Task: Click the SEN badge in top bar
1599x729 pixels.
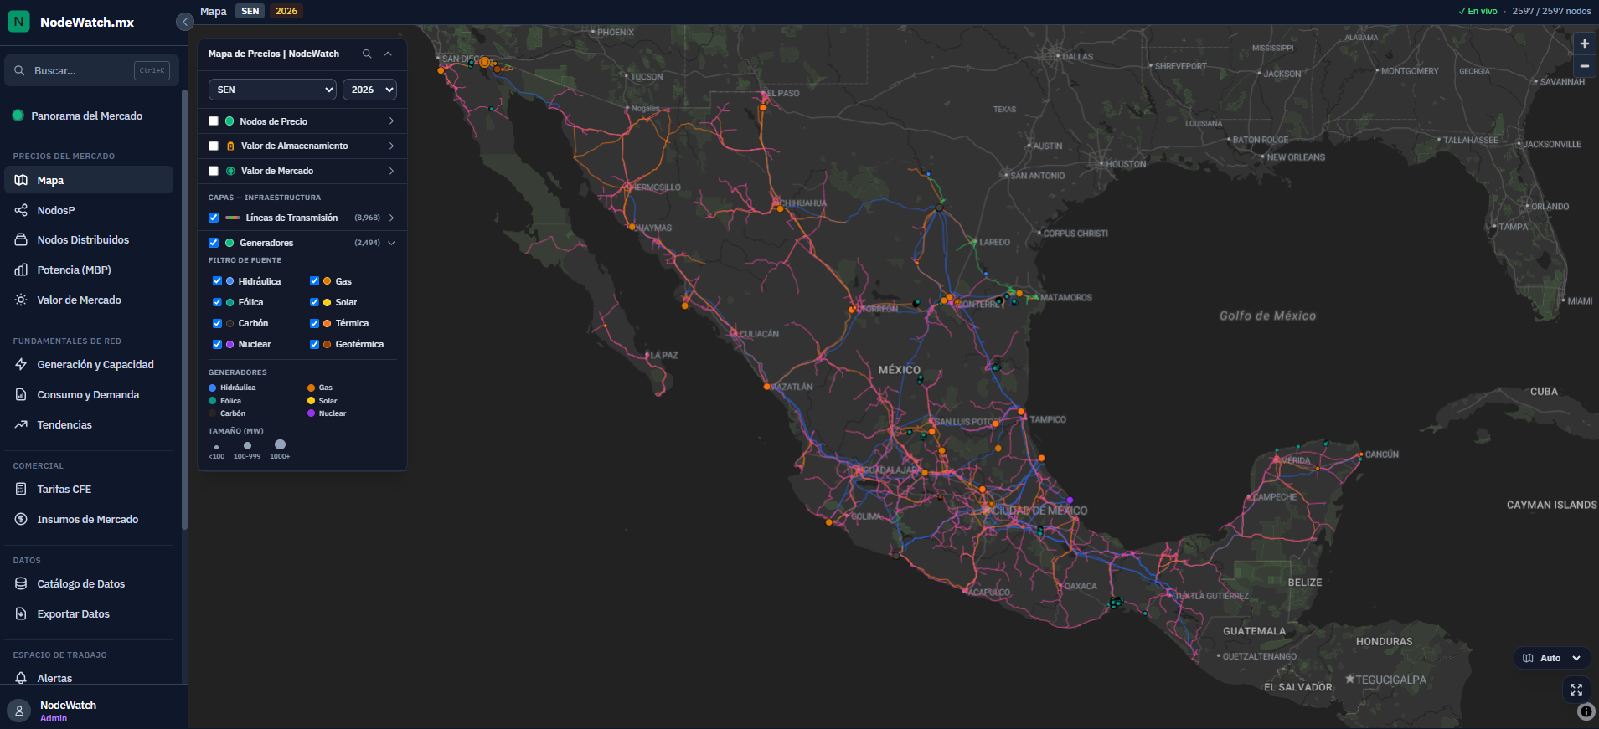Action: pyautogui.click(x=250, y=11)
